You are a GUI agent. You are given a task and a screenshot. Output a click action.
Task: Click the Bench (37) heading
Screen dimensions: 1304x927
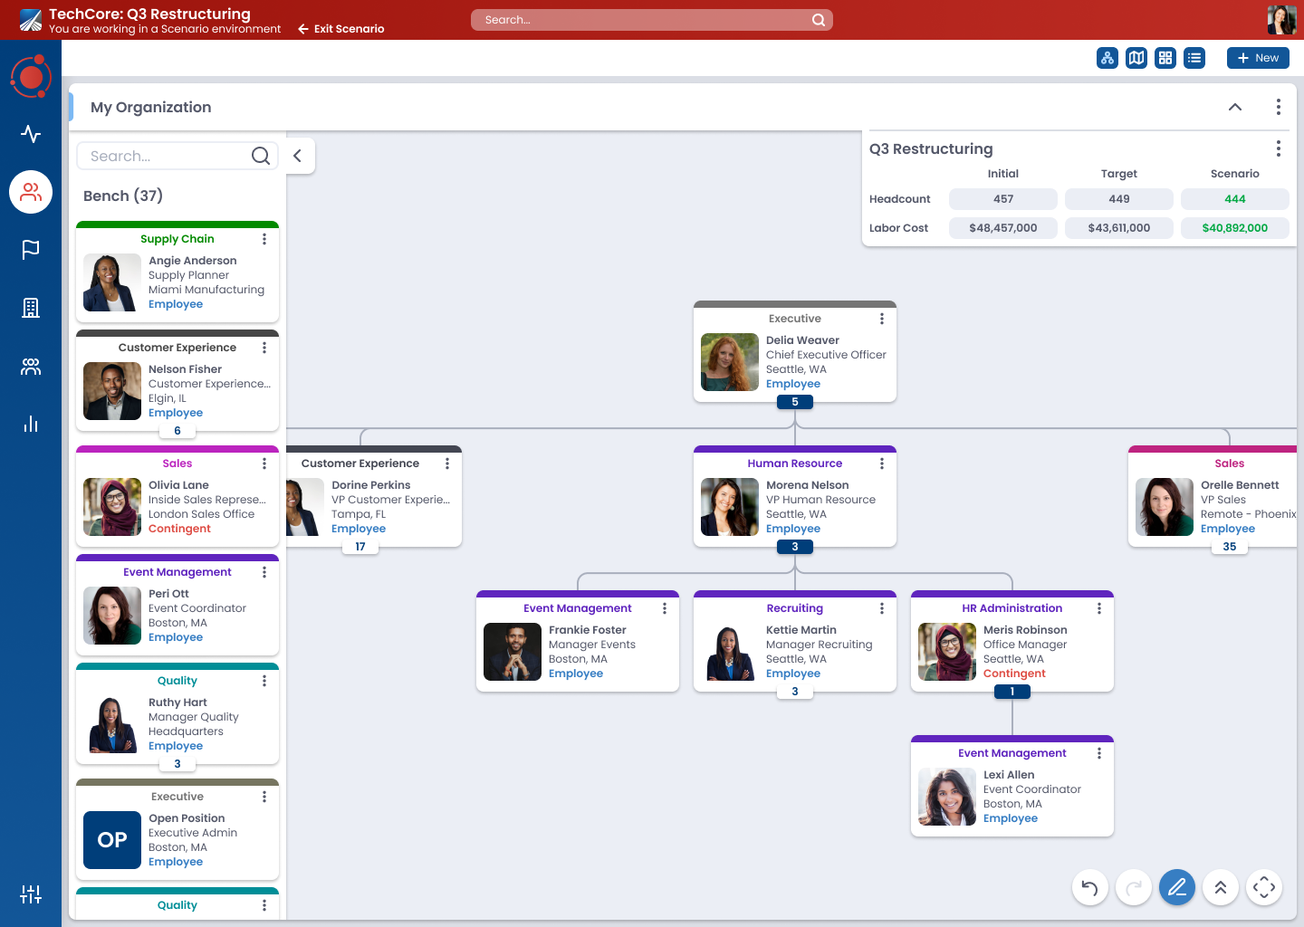coord(123,196)
